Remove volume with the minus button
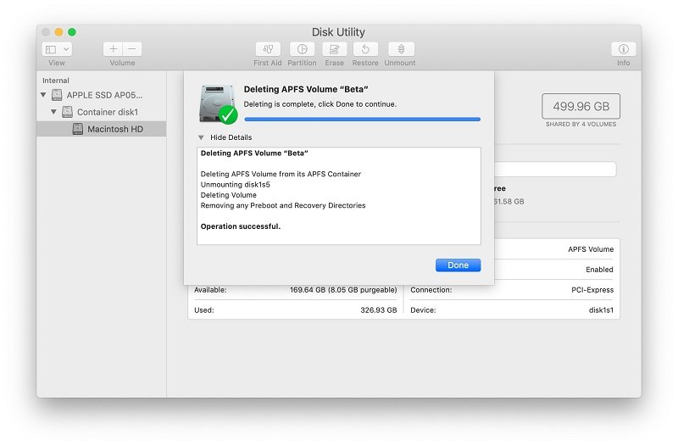The image size is (678, 446). [x=132, y=49]
